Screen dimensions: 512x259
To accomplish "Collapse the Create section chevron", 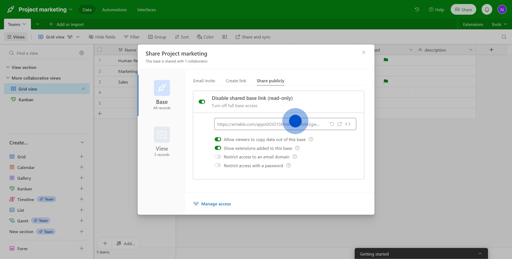I will 82,143.
